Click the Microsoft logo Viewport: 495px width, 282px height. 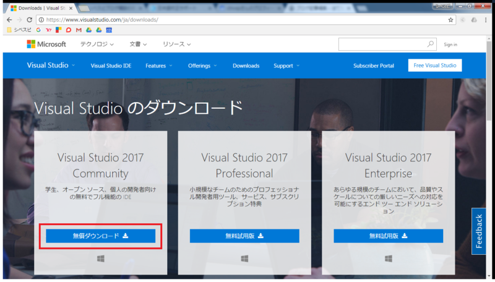[x=46, y=44]
